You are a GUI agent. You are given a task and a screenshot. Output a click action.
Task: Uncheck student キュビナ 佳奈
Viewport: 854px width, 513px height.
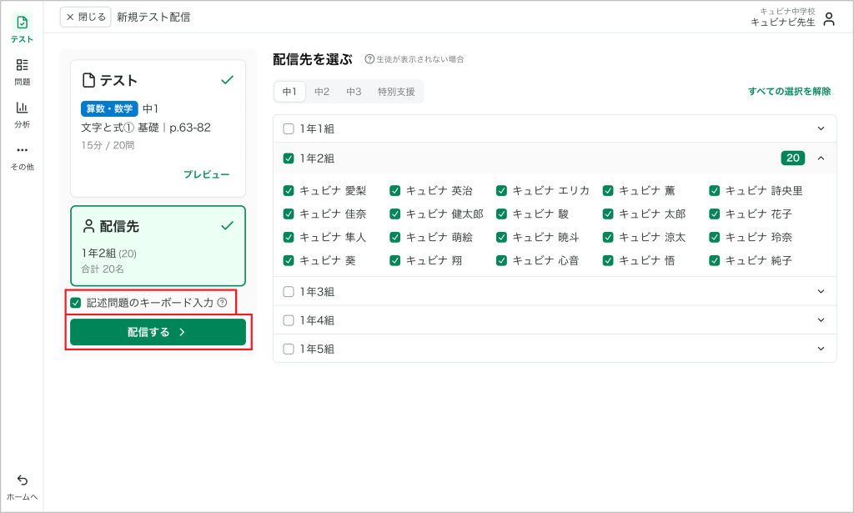pos(289,214)
